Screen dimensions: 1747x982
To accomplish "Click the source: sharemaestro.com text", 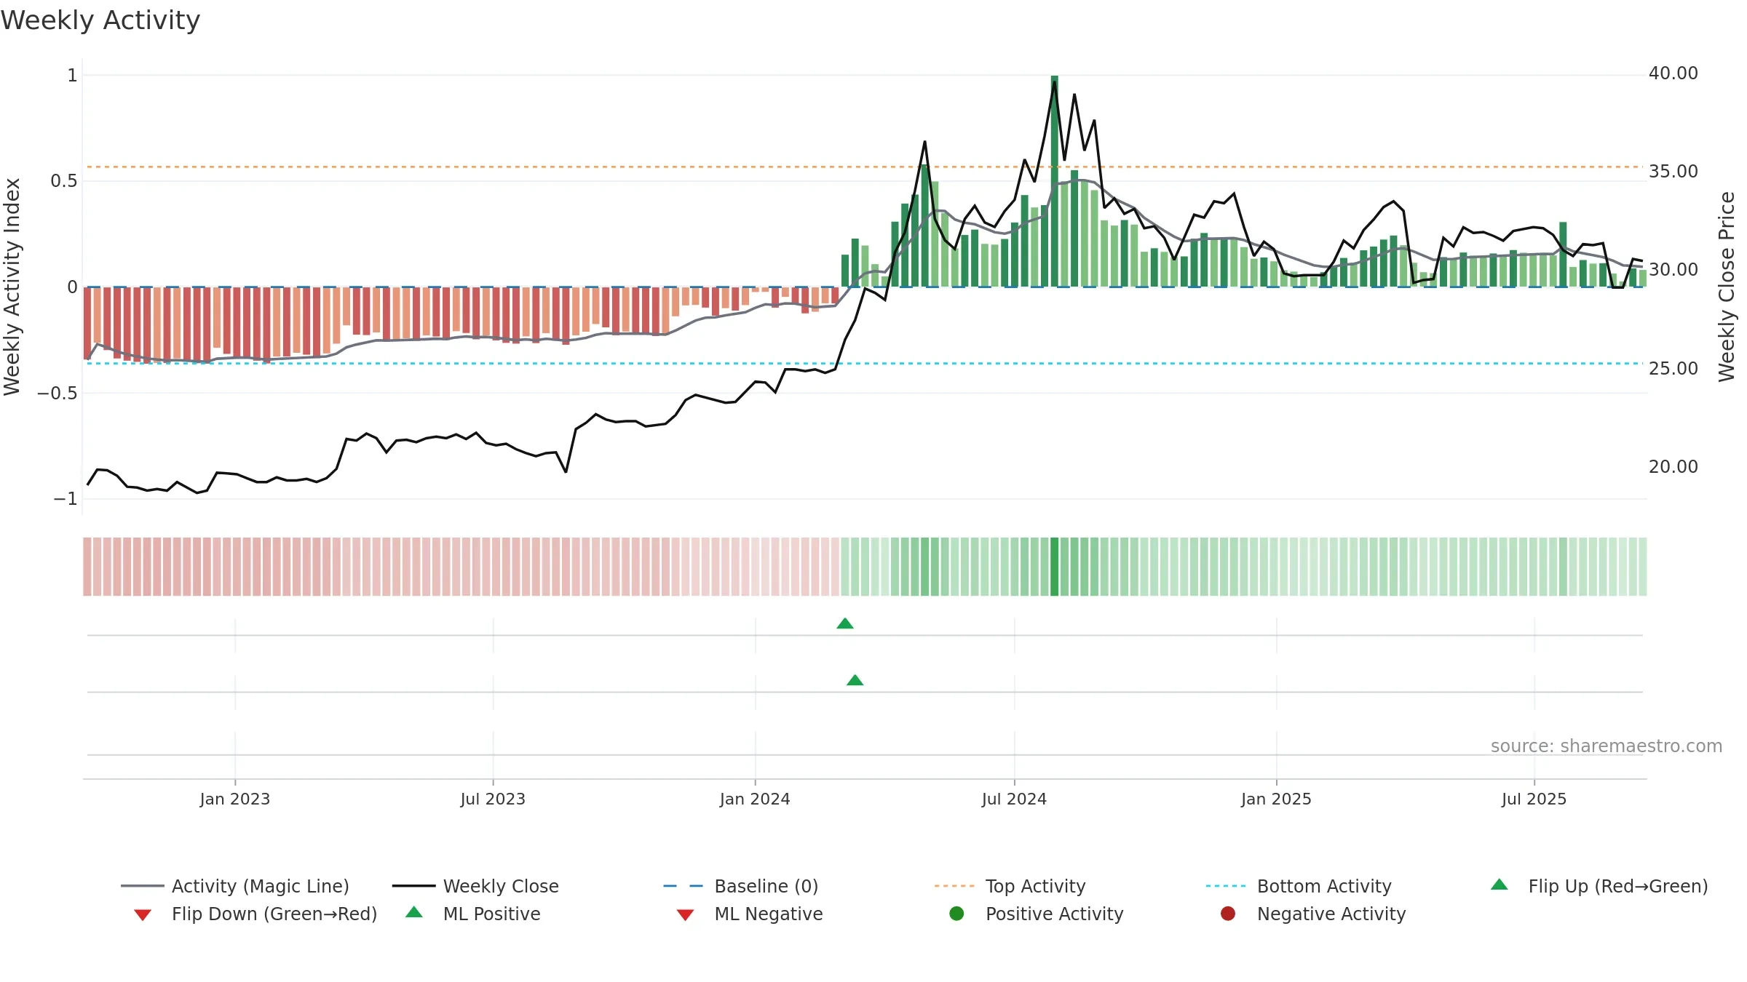I will pos(1607,746).
